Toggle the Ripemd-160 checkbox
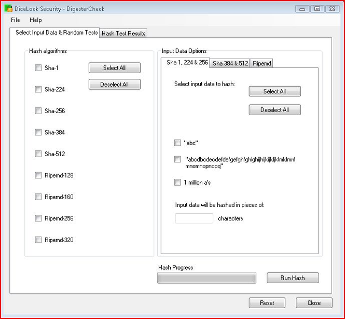This screenshot has width=345, height=319. [38, 197]
